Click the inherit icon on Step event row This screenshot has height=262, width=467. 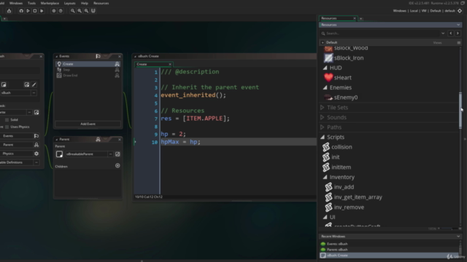point(117,70)
